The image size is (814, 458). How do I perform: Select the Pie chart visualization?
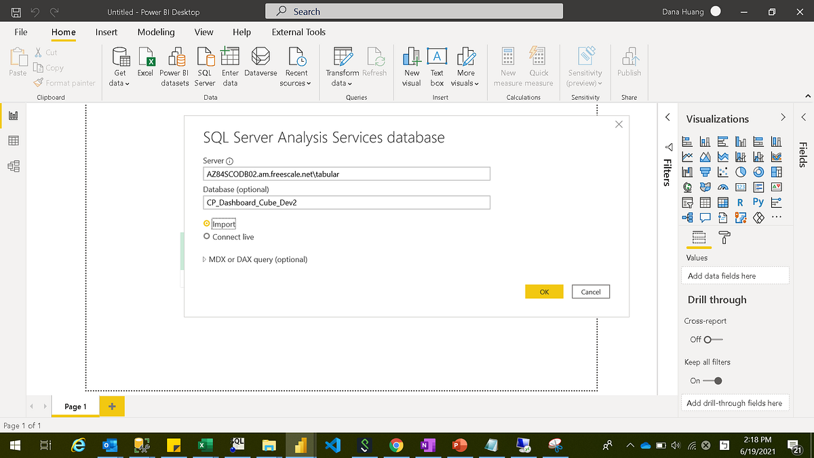point(741,171)
